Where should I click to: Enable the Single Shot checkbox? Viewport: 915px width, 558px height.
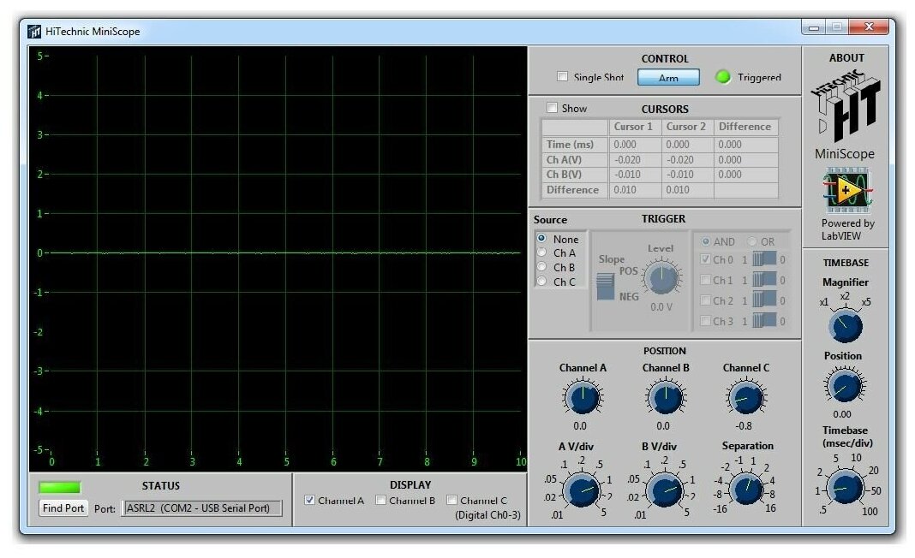[x=562, y=76]
